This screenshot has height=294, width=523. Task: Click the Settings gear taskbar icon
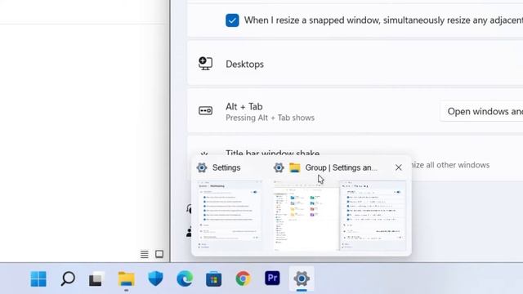tap(302, 278)
